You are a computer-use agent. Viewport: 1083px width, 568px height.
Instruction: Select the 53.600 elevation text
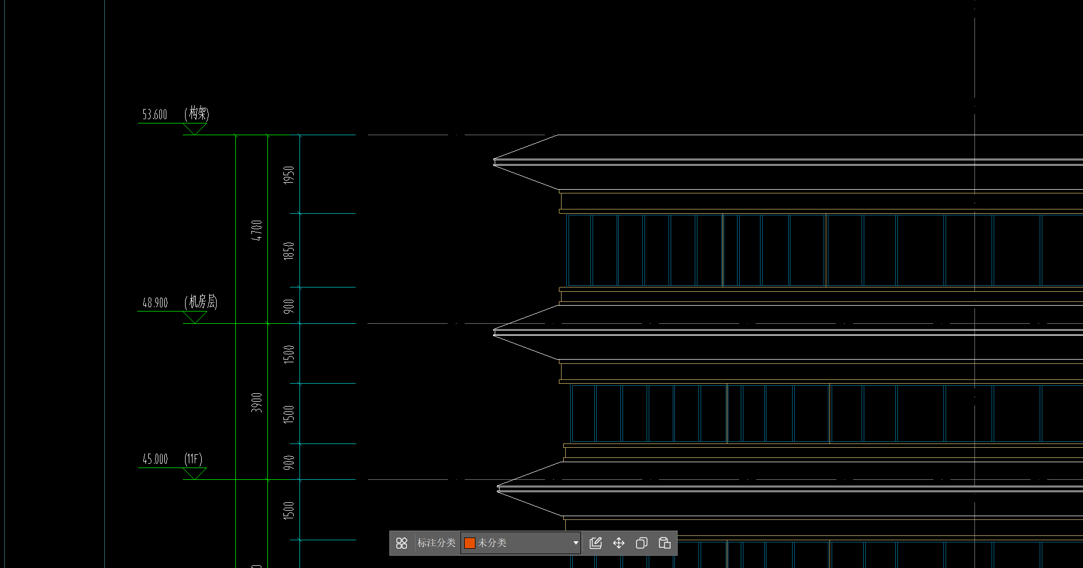pyautogui.click(x=155, y=114)
